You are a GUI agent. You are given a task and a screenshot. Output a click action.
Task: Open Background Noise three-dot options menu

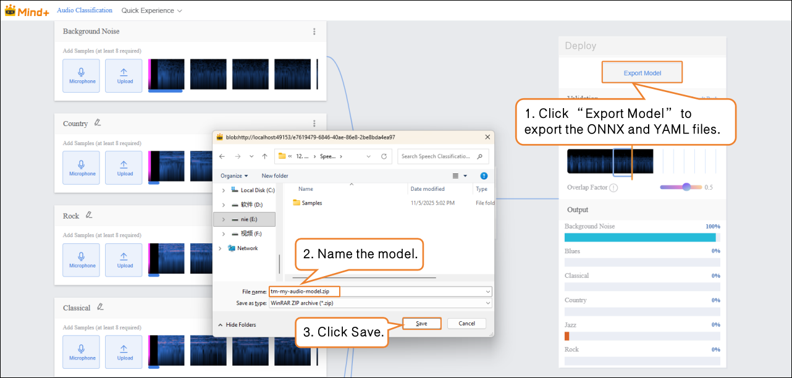[x=314, y=31]
